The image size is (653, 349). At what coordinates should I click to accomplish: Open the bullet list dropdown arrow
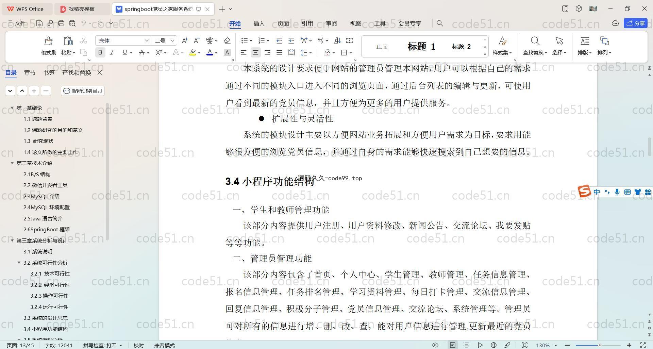coord(251,41)
